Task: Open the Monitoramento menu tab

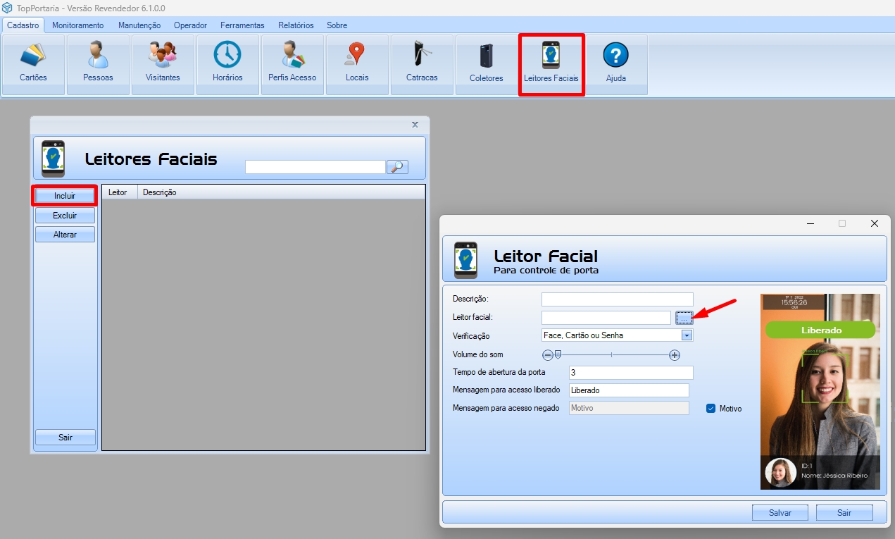Action: [77, 25]
